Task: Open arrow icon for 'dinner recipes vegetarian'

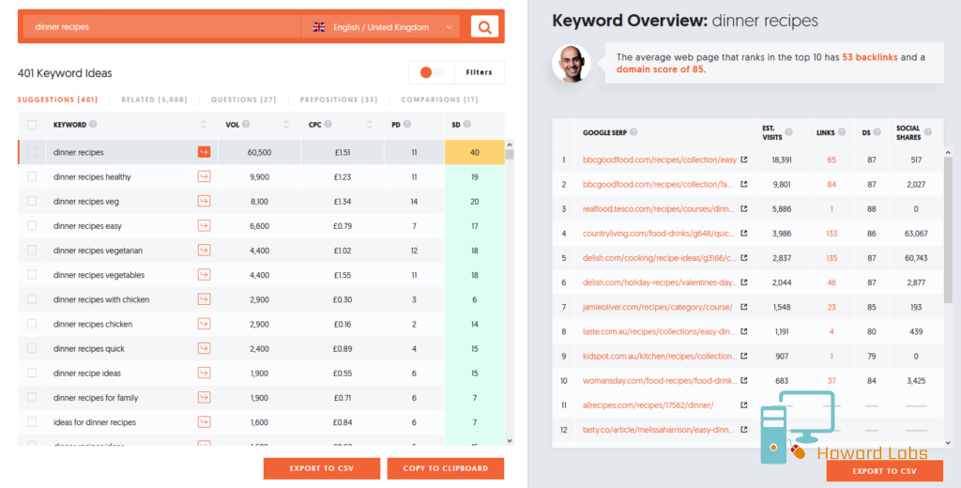Action: 204,251
